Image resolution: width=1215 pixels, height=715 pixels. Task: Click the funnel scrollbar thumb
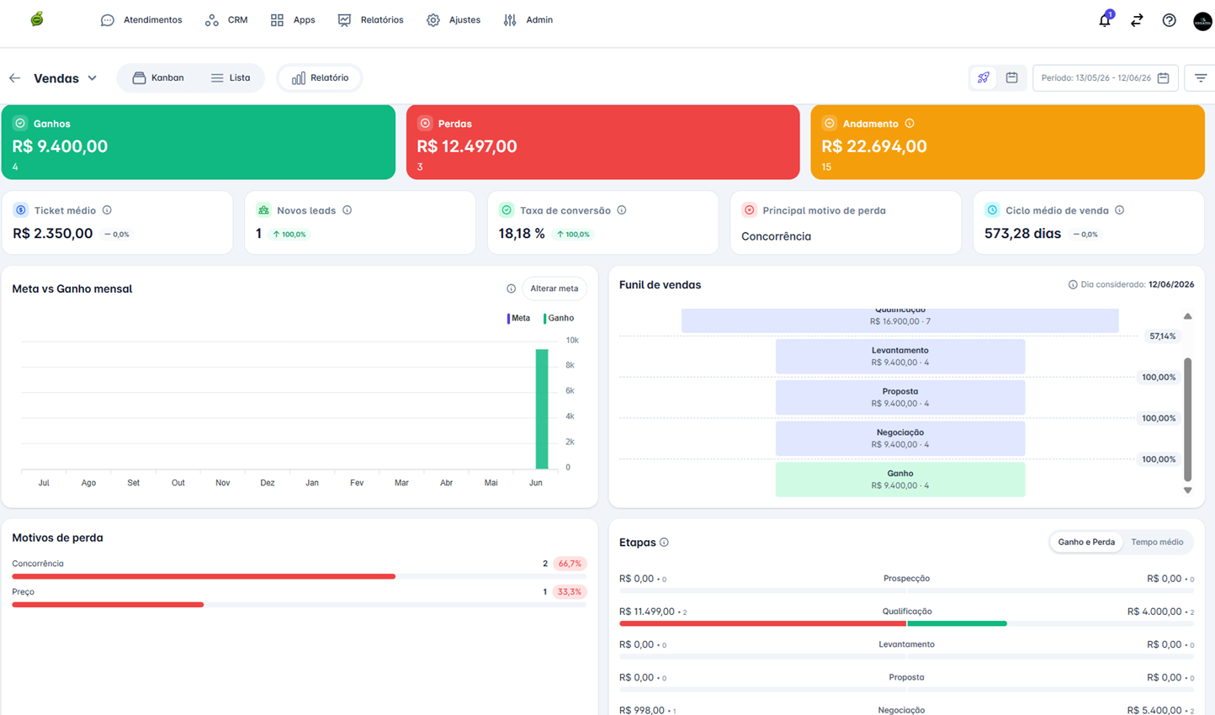(1187, 419)
